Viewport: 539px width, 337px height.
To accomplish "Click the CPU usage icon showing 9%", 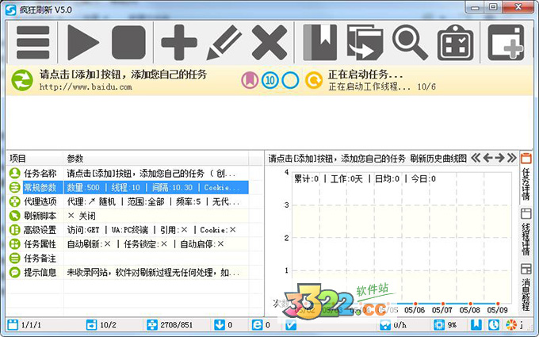I will coord(439,324).
